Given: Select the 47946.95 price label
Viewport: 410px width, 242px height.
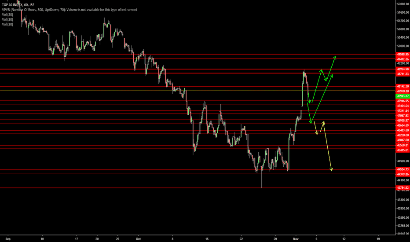Looking at the screenshot, I should 403,101.
